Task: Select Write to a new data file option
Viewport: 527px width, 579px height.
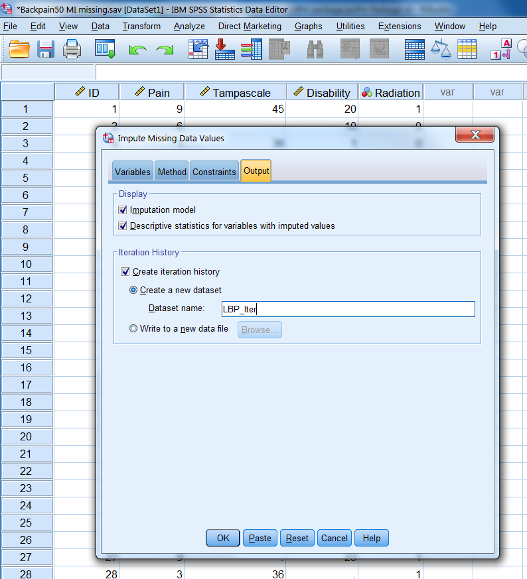Action: coord(133,328)
